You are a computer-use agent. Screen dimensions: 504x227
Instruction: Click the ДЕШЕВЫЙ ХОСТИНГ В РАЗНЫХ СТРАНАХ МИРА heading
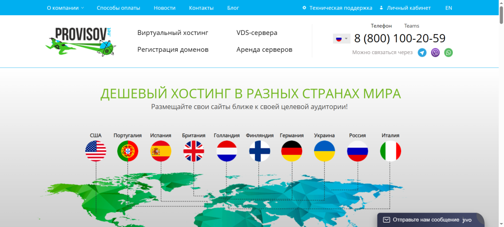[x=251, y=93]
